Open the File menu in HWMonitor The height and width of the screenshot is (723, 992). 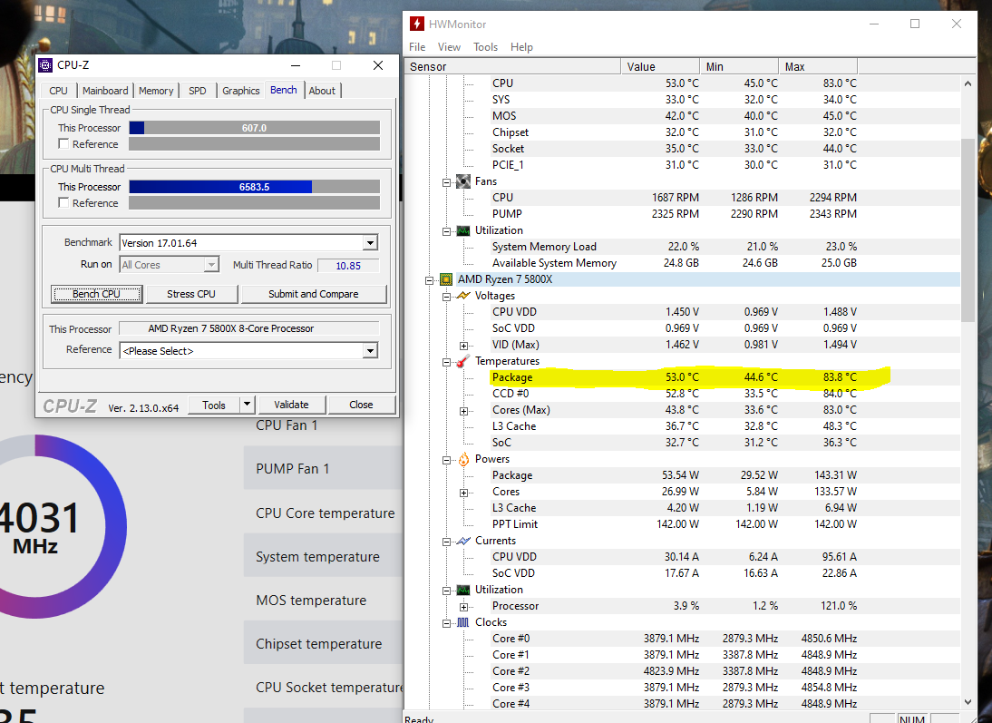(417, 47)
